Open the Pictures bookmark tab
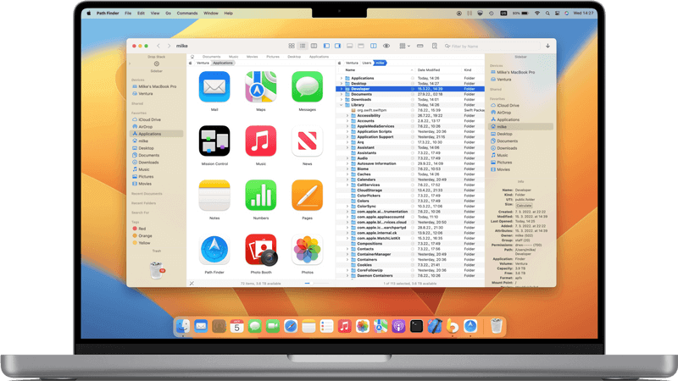Viewport: 678px width, 381px height. point(273,57)
